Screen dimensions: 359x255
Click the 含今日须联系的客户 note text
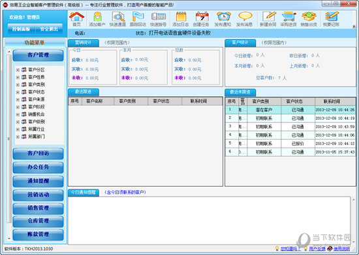point(125,193)
